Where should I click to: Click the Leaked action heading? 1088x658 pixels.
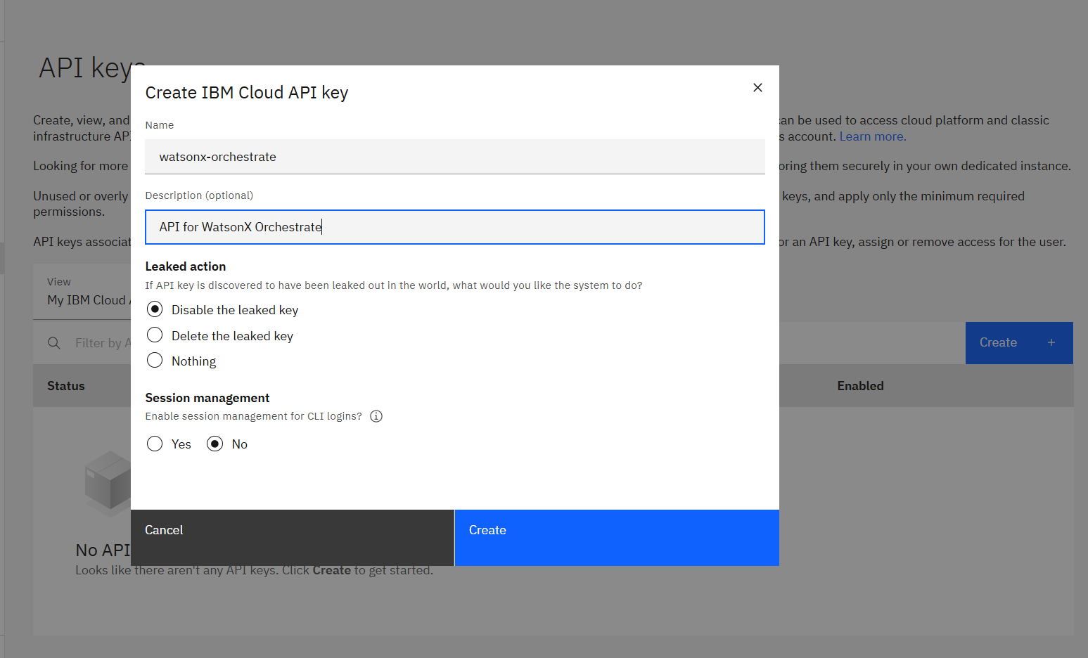[186, 266]
